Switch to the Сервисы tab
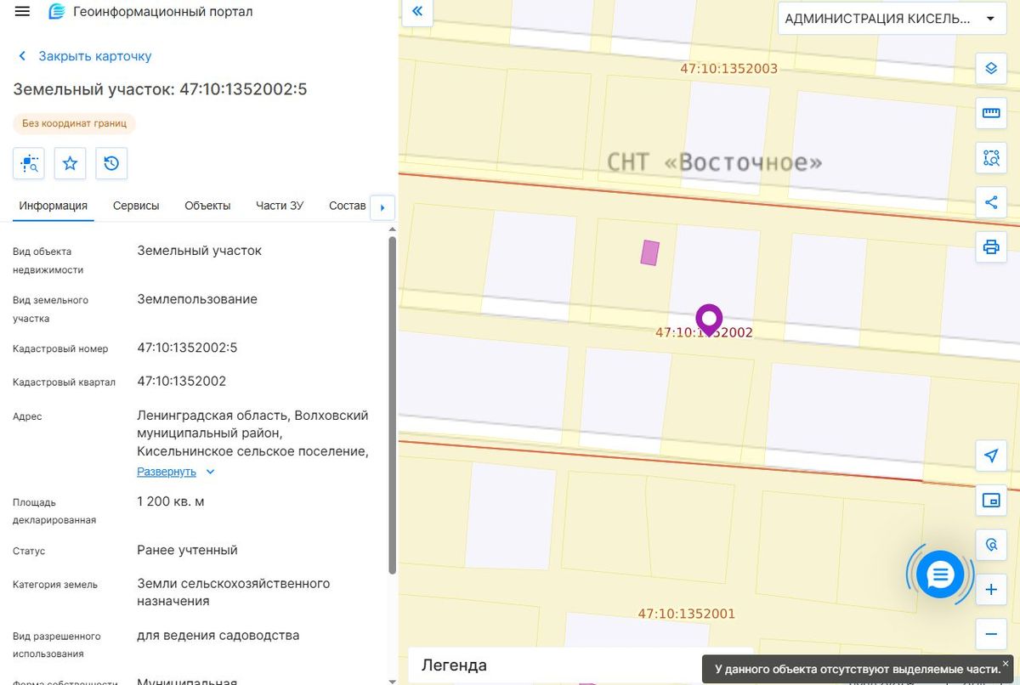Viewport: 1020px width, 685px height. pos(136,206)
